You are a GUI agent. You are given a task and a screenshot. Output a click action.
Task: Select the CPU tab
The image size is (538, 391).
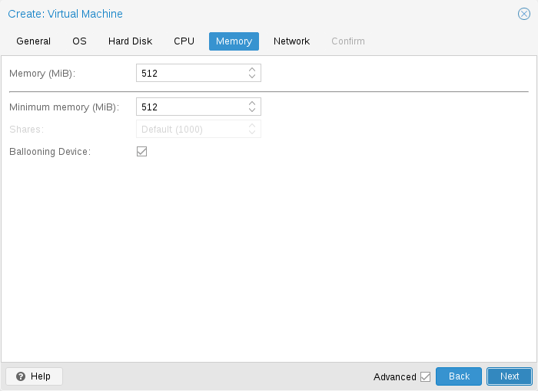[184, 41]
